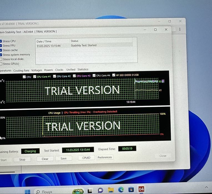Click the 11.03.2025 13:15:44 log date cell
The height and width of the screenshot is (194, 212).
[49, 46]
